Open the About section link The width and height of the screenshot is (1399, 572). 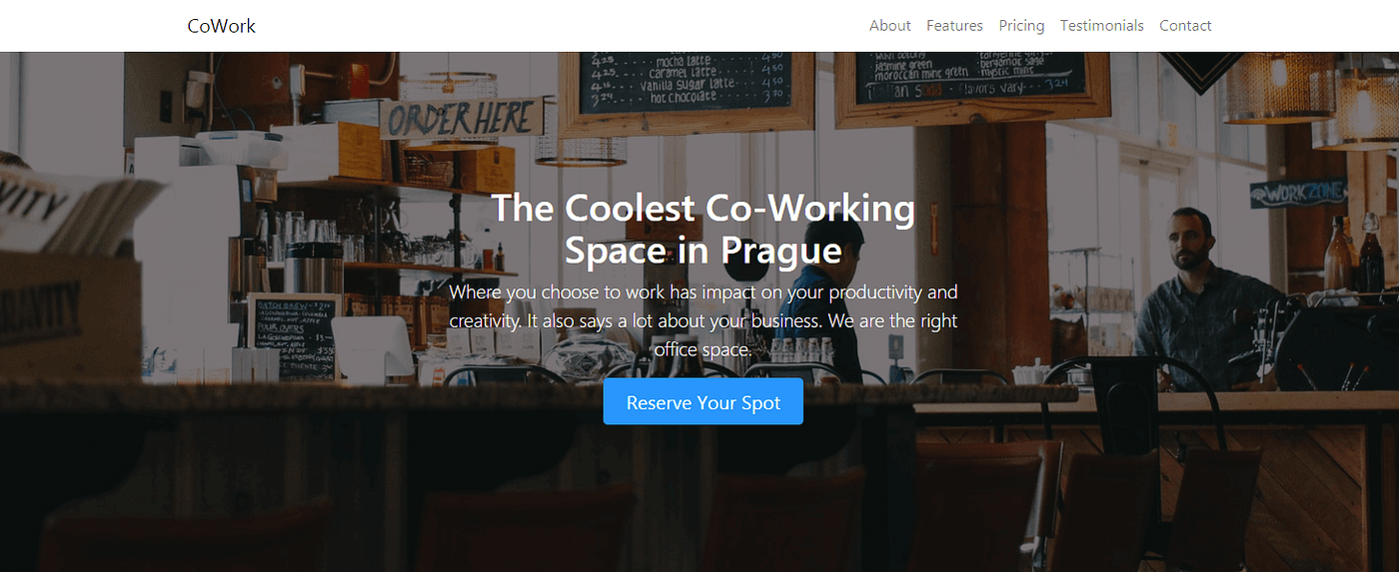click(x=889, y=26)
